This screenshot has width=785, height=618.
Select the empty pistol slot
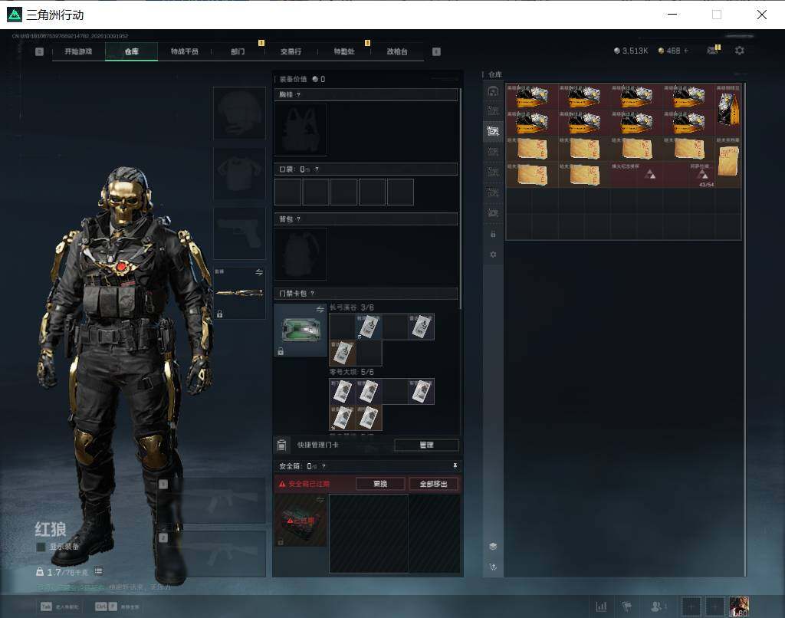(x=239, y=233)
